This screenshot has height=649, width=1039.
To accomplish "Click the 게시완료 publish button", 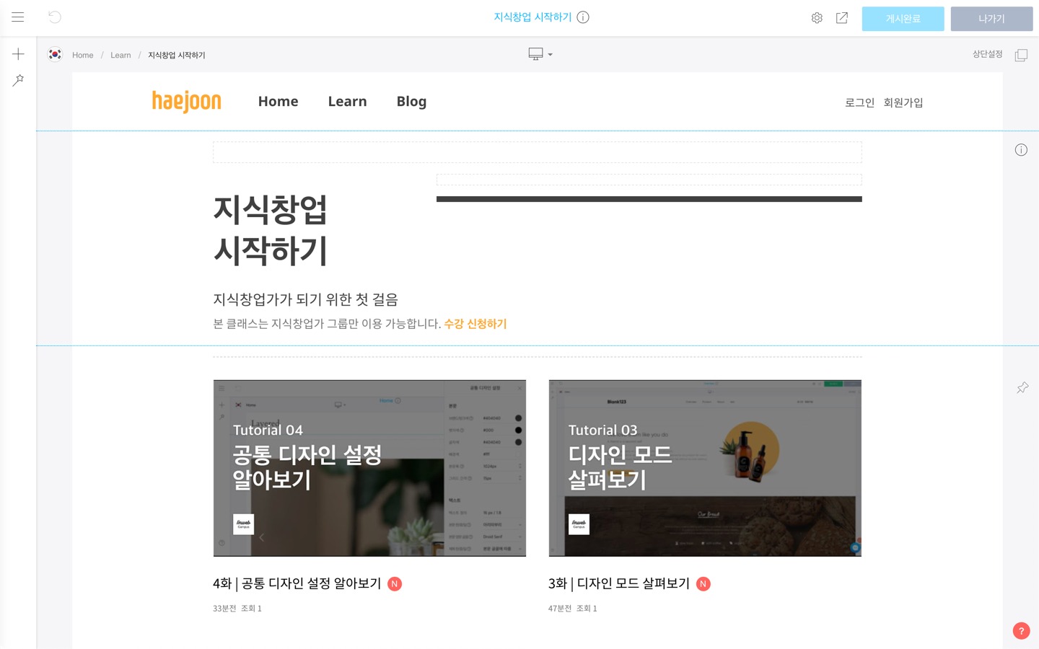I will click(x=903, y=19).
